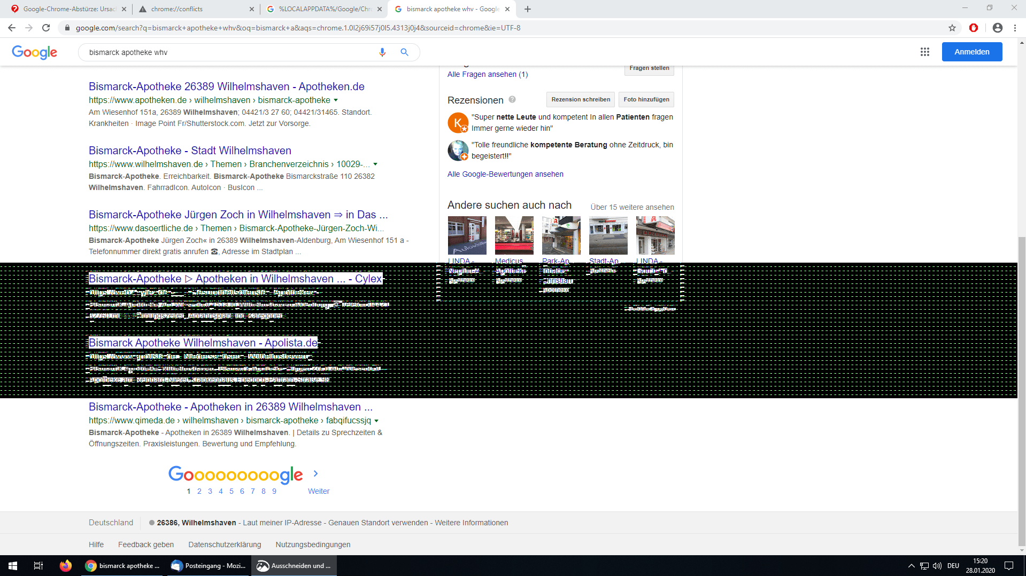Click the Weiter next page link

(x=319, y=491)
